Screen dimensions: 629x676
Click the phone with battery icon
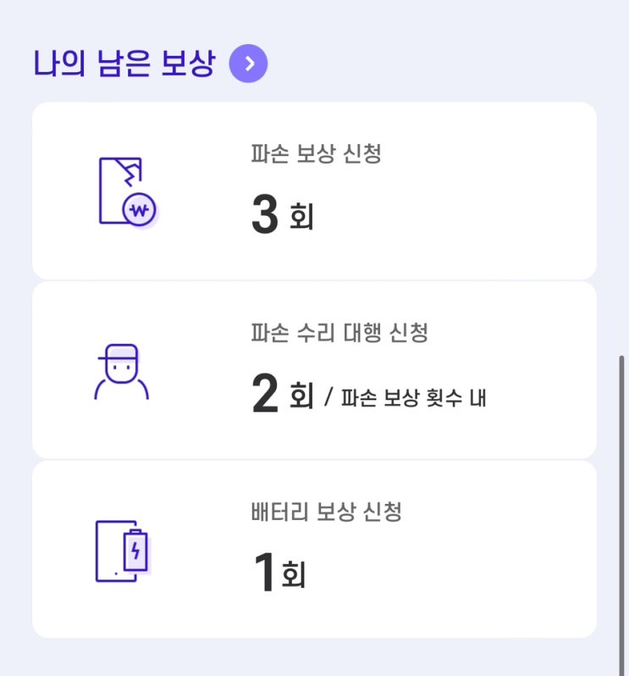(x=124, y=551)
